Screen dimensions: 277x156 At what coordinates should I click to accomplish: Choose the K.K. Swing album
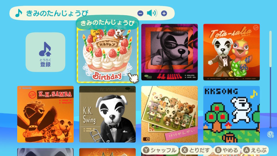coord(107,114)
